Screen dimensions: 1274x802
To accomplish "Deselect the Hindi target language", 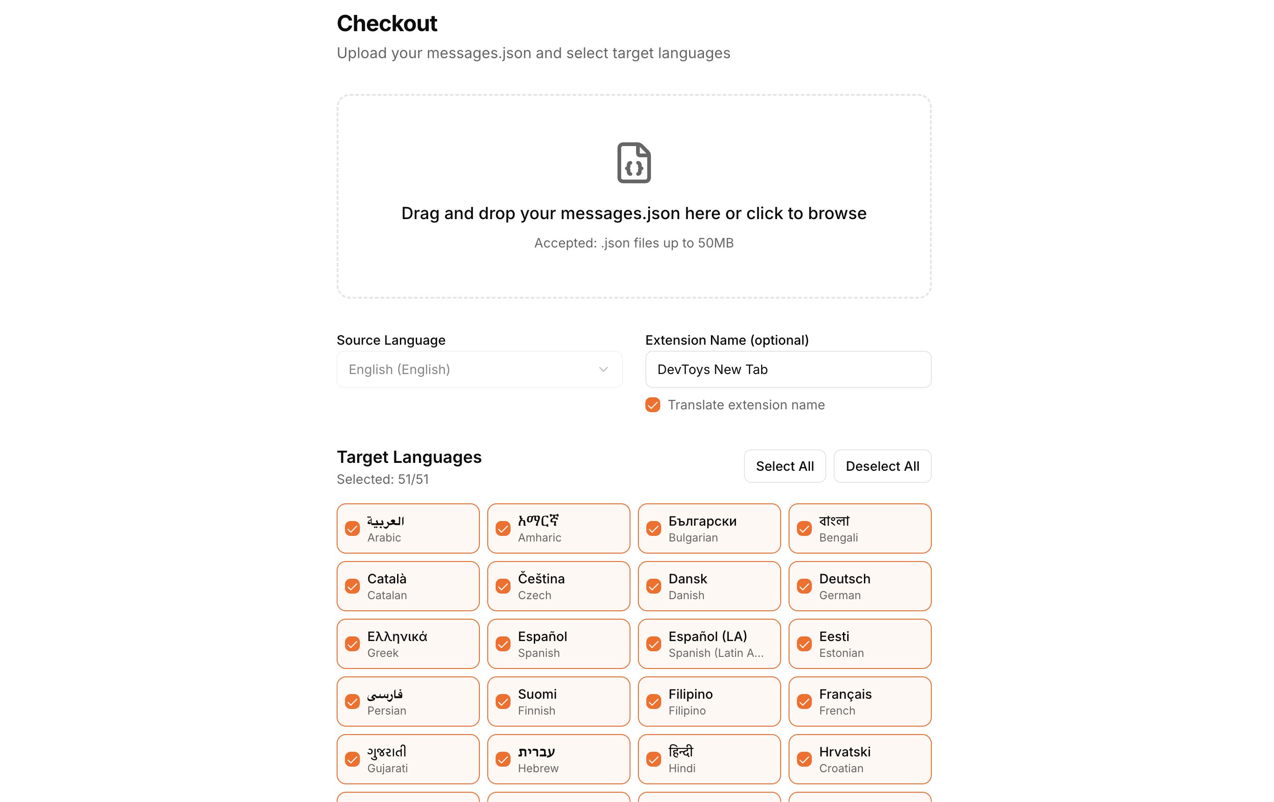I will tap(709, 759).
